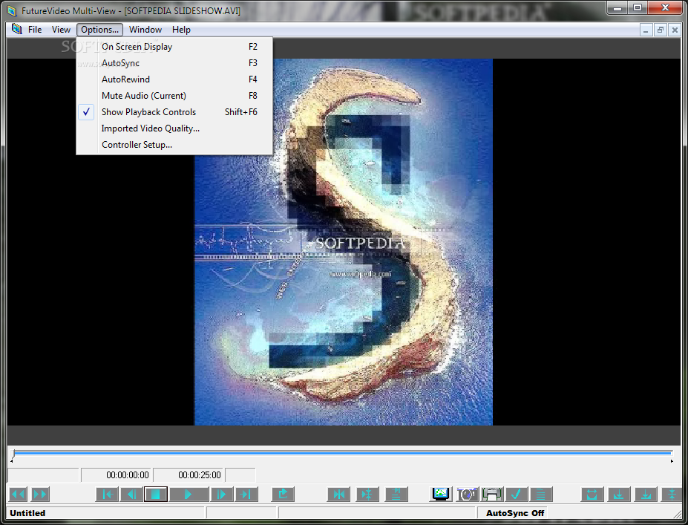
Task: Stop video playback
Action: pyautogui.click(x=155, y=495)
